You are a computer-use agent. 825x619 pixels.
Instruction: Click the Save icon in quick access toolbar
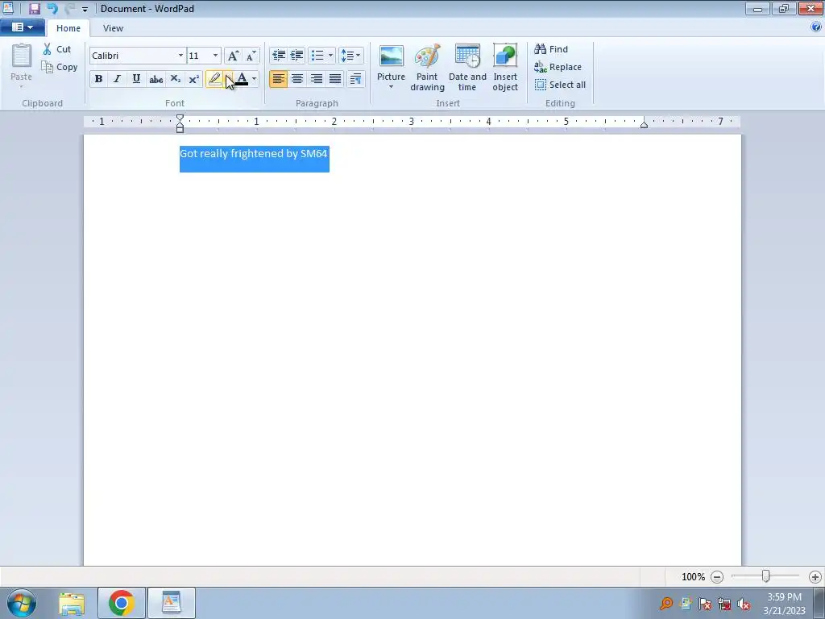tap(34, 8)
